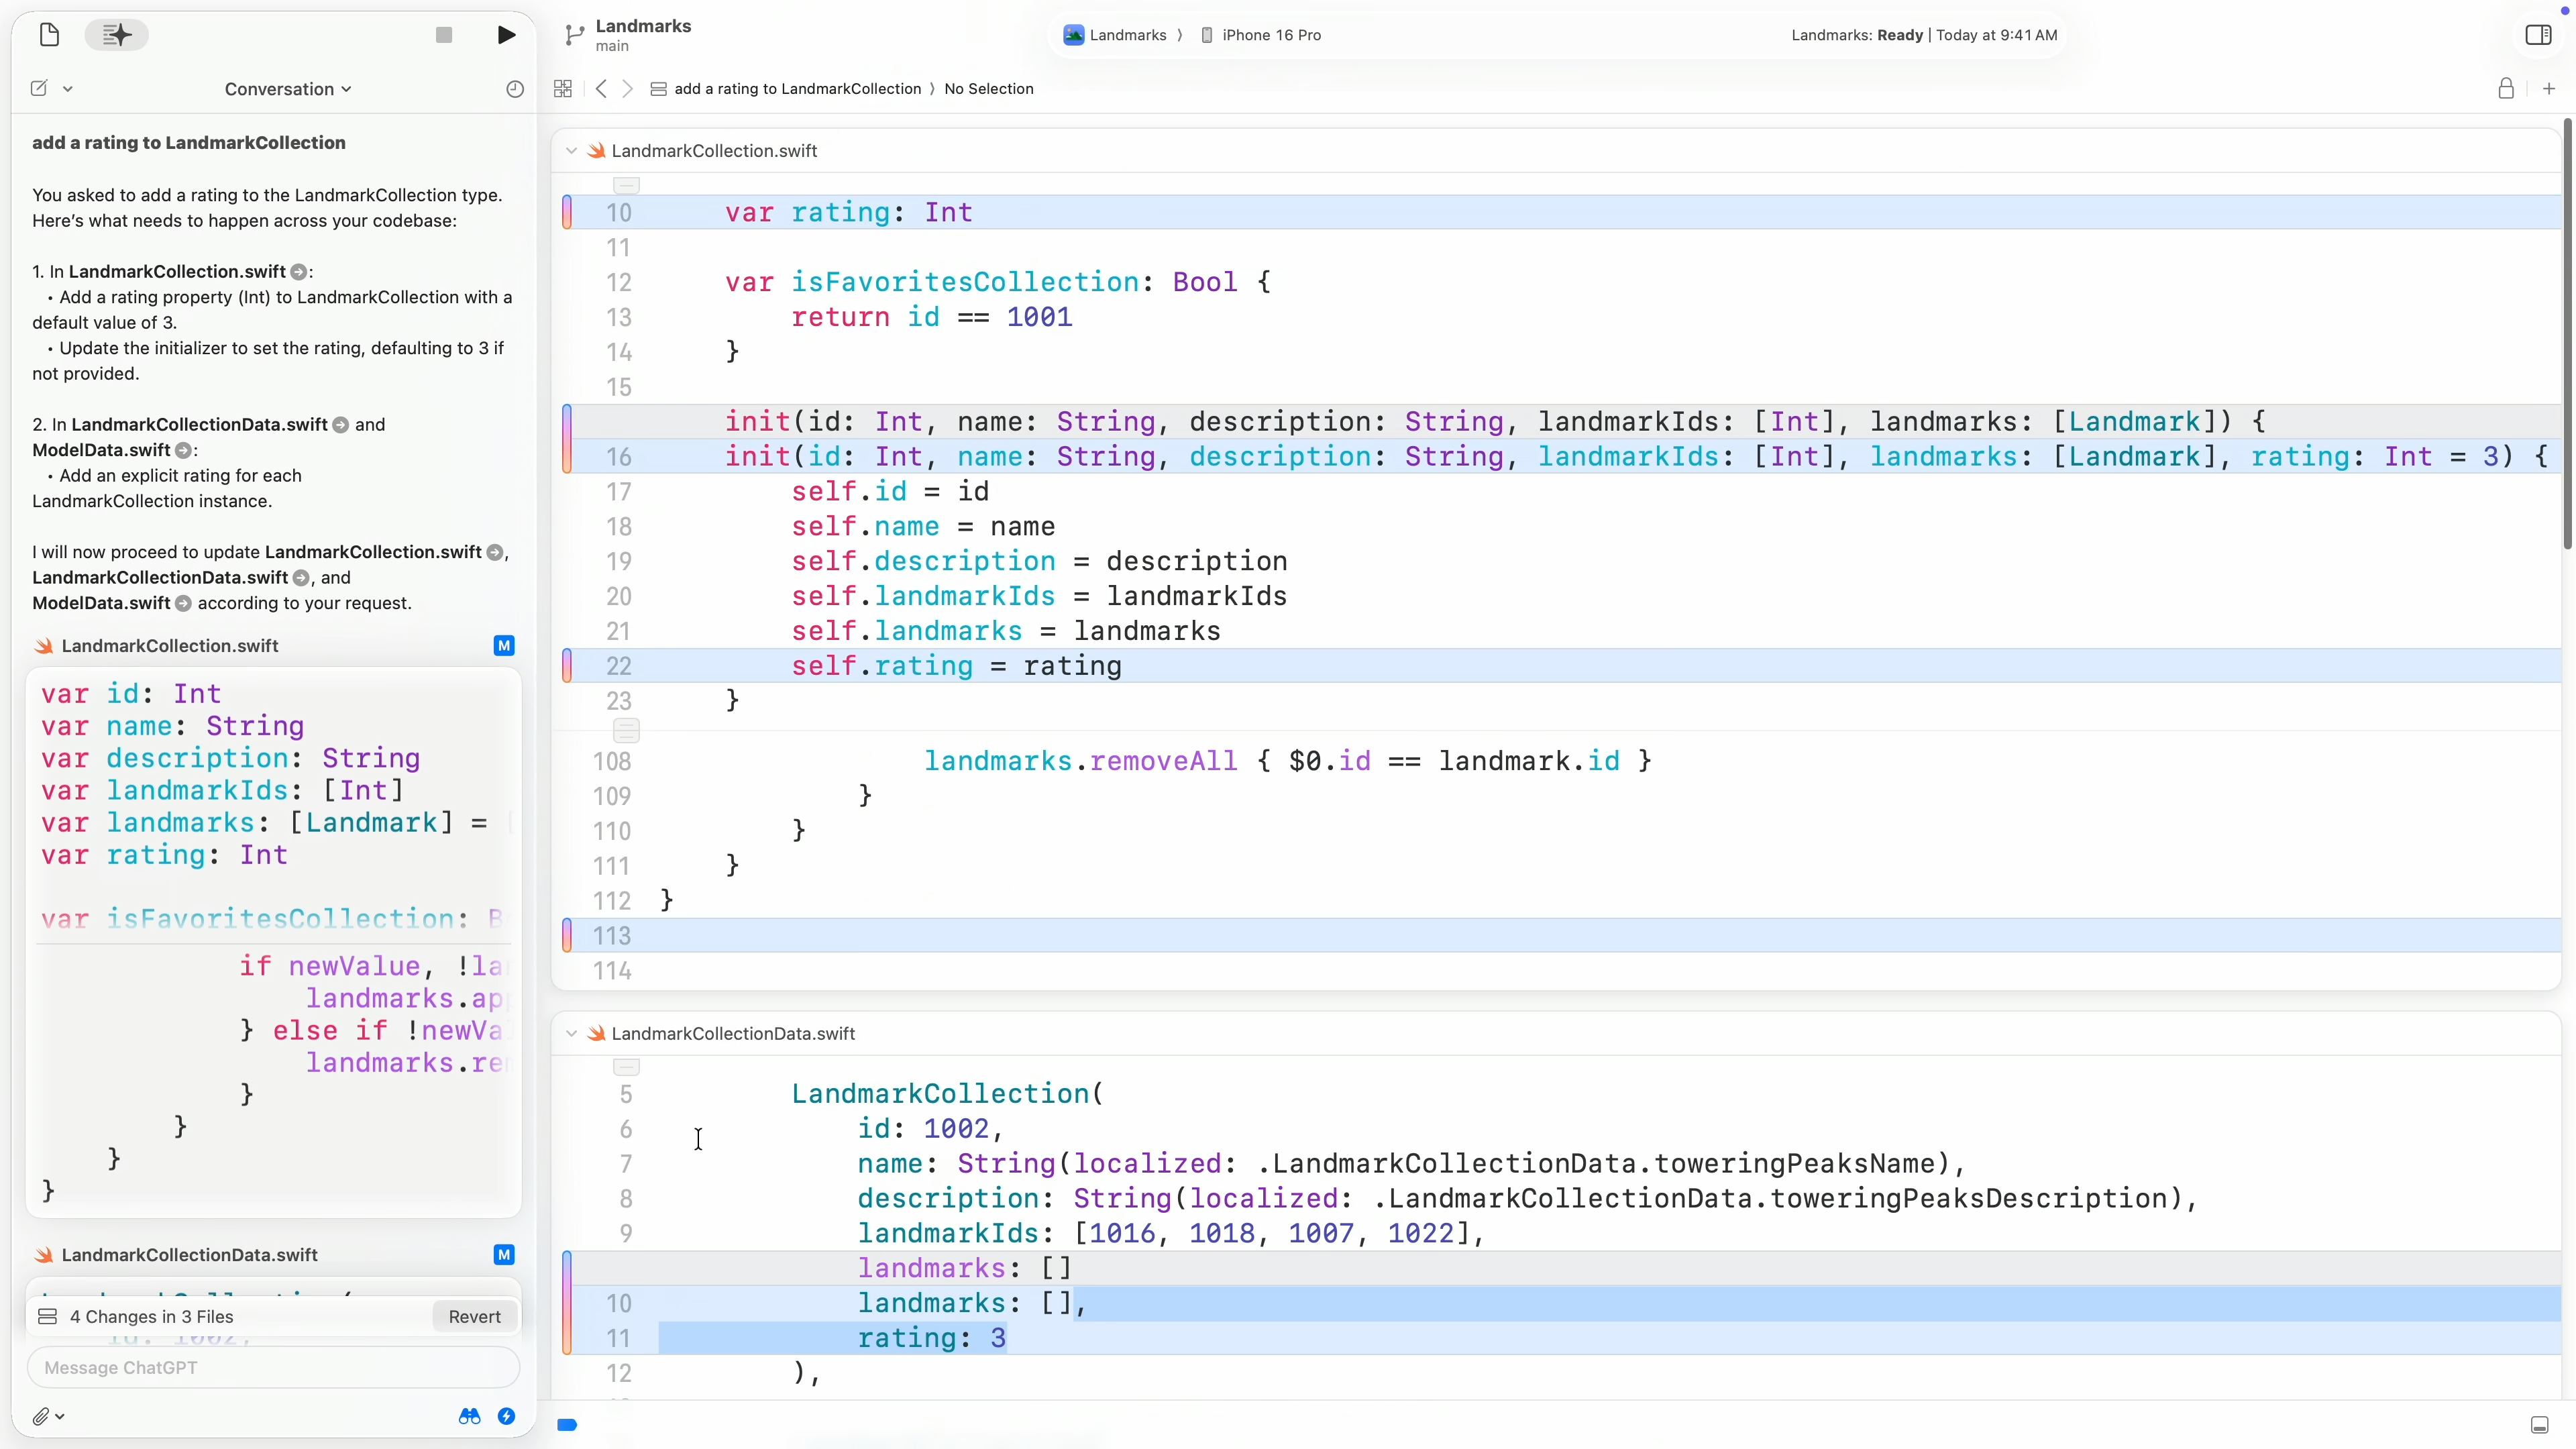
Task: Toggle the editor lock icon
Action: (2505, 89)
